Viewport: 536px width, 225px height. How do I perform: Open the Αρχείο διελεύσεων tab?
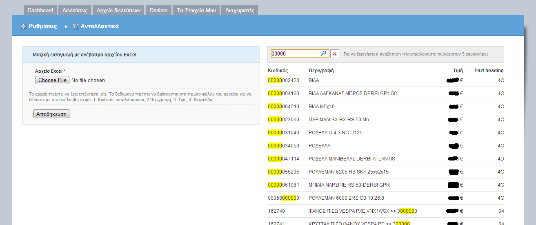[118, 10]
